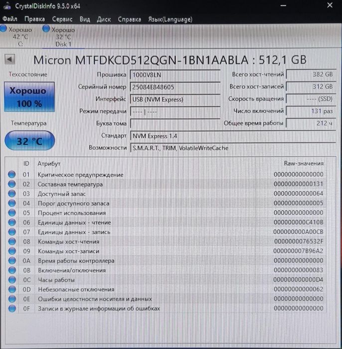Click the status dot for attribute 02
Image resolution: width=342 pixels, height=349 pixels.
coord(12,184)
